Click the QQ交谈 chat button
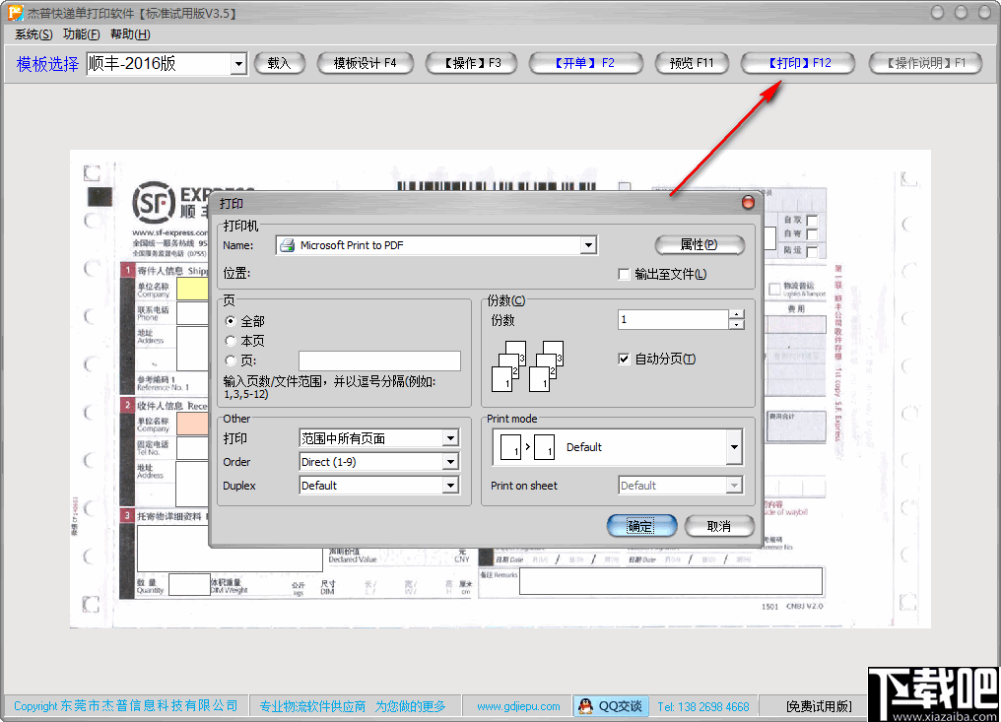The height and width of the screenshot is (722, 1001). pyautogui.click(x=610, y=706)
